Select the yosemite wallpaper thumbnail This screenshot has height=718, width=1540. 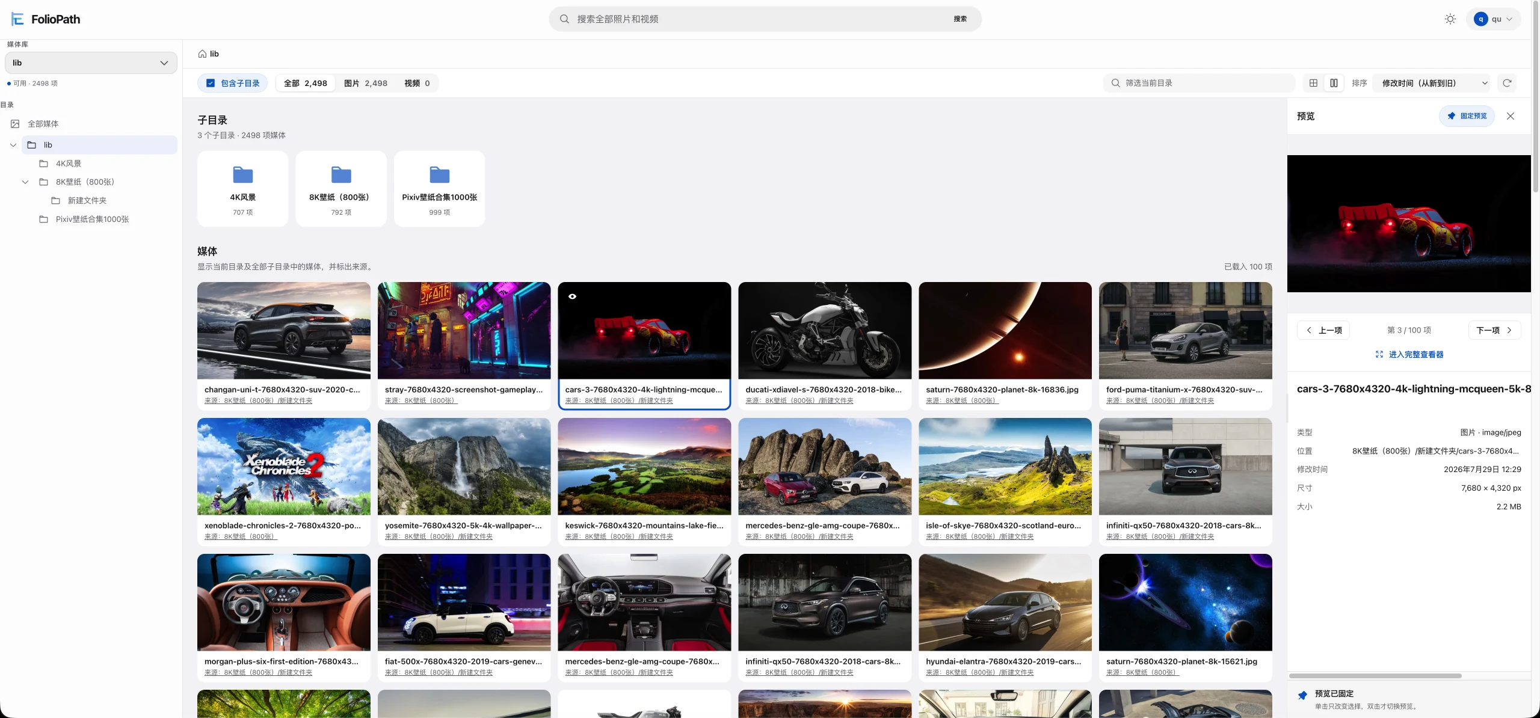464,467
